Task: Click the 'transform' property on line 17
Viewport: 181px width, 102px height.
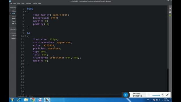Action: [40, 58]
